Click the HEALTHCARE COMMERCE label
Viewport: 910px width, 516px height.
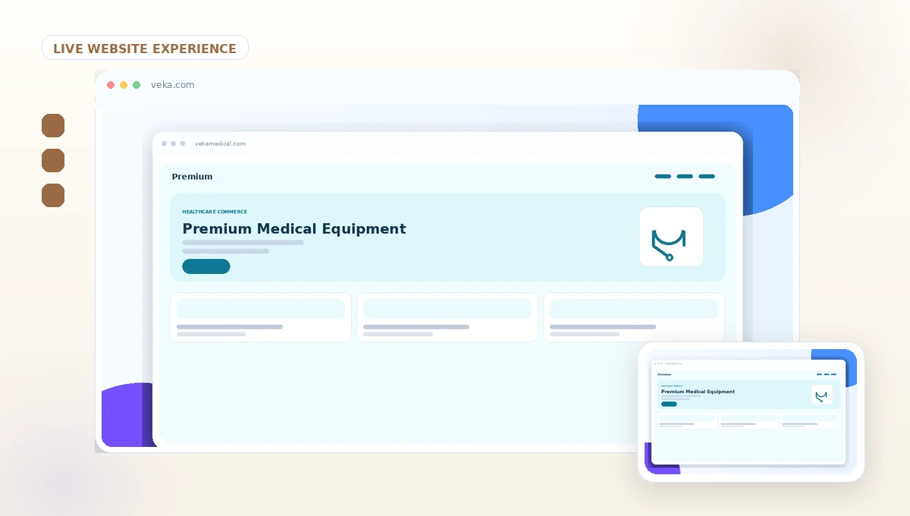click(215, 212)
